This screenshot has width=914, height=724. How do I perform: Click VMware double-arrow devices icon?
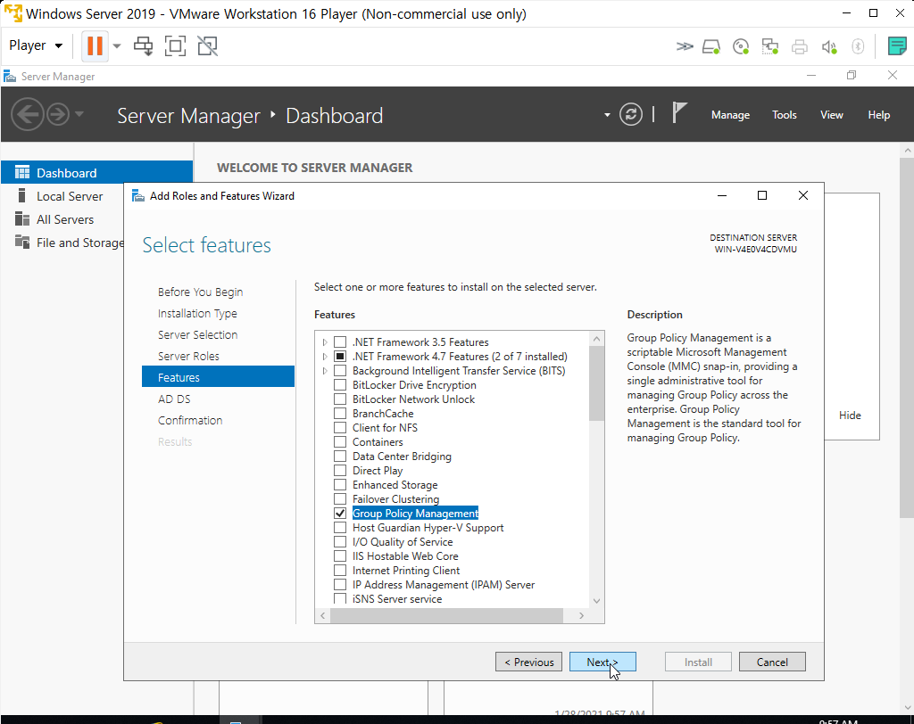685,46
